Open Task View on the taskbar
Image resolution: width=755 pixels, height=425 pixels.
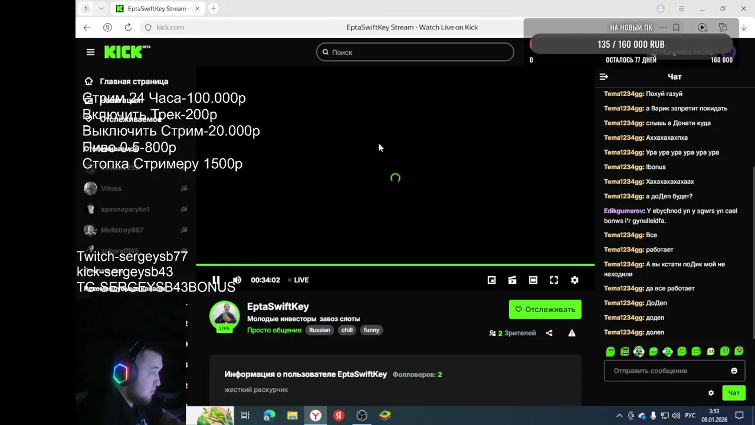coord(245,416)
